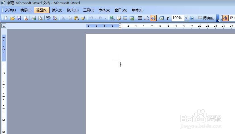Screen dimensions: 235x134
Task: Open the Columns layout icon
Action: 140,18
